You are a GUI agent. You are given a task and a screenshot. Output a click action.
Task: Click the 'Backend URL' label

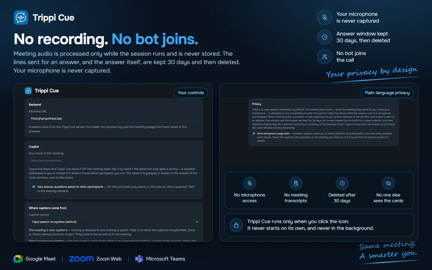(37, 111)
